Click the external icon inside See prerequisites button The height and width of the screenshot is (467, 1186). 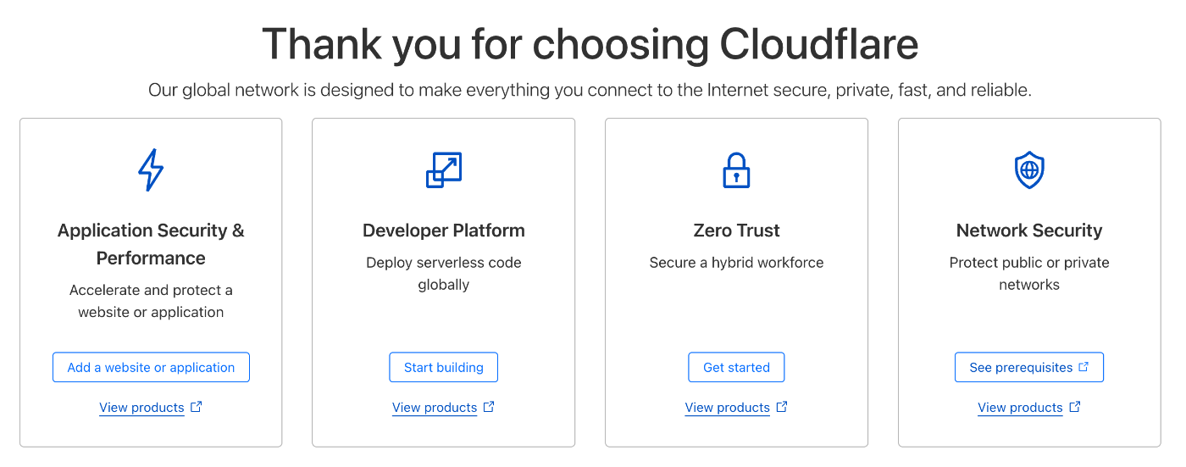(1083, 367)
